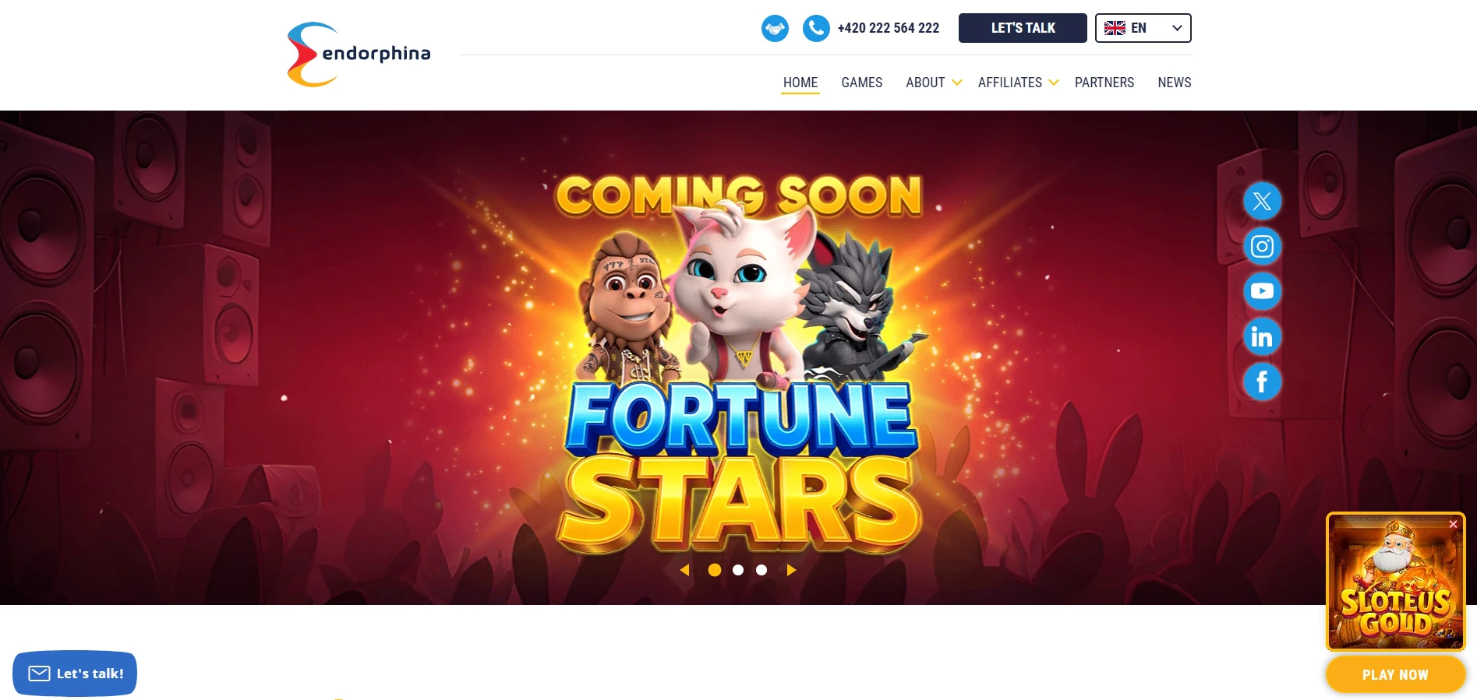Go to the Games menu item

coord(861,83)
